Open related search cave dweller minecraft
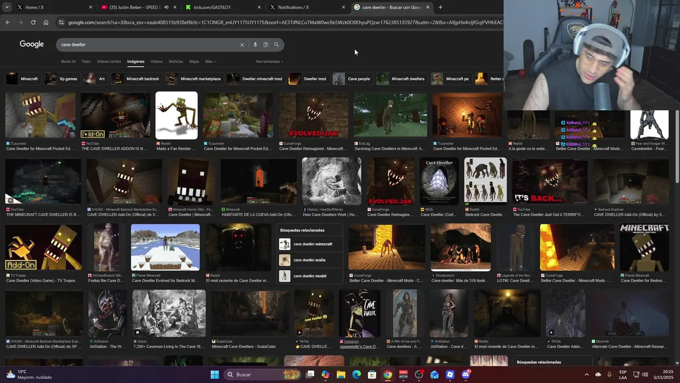The width and height of the screenshot is (680, 383). tap(310, 244)
